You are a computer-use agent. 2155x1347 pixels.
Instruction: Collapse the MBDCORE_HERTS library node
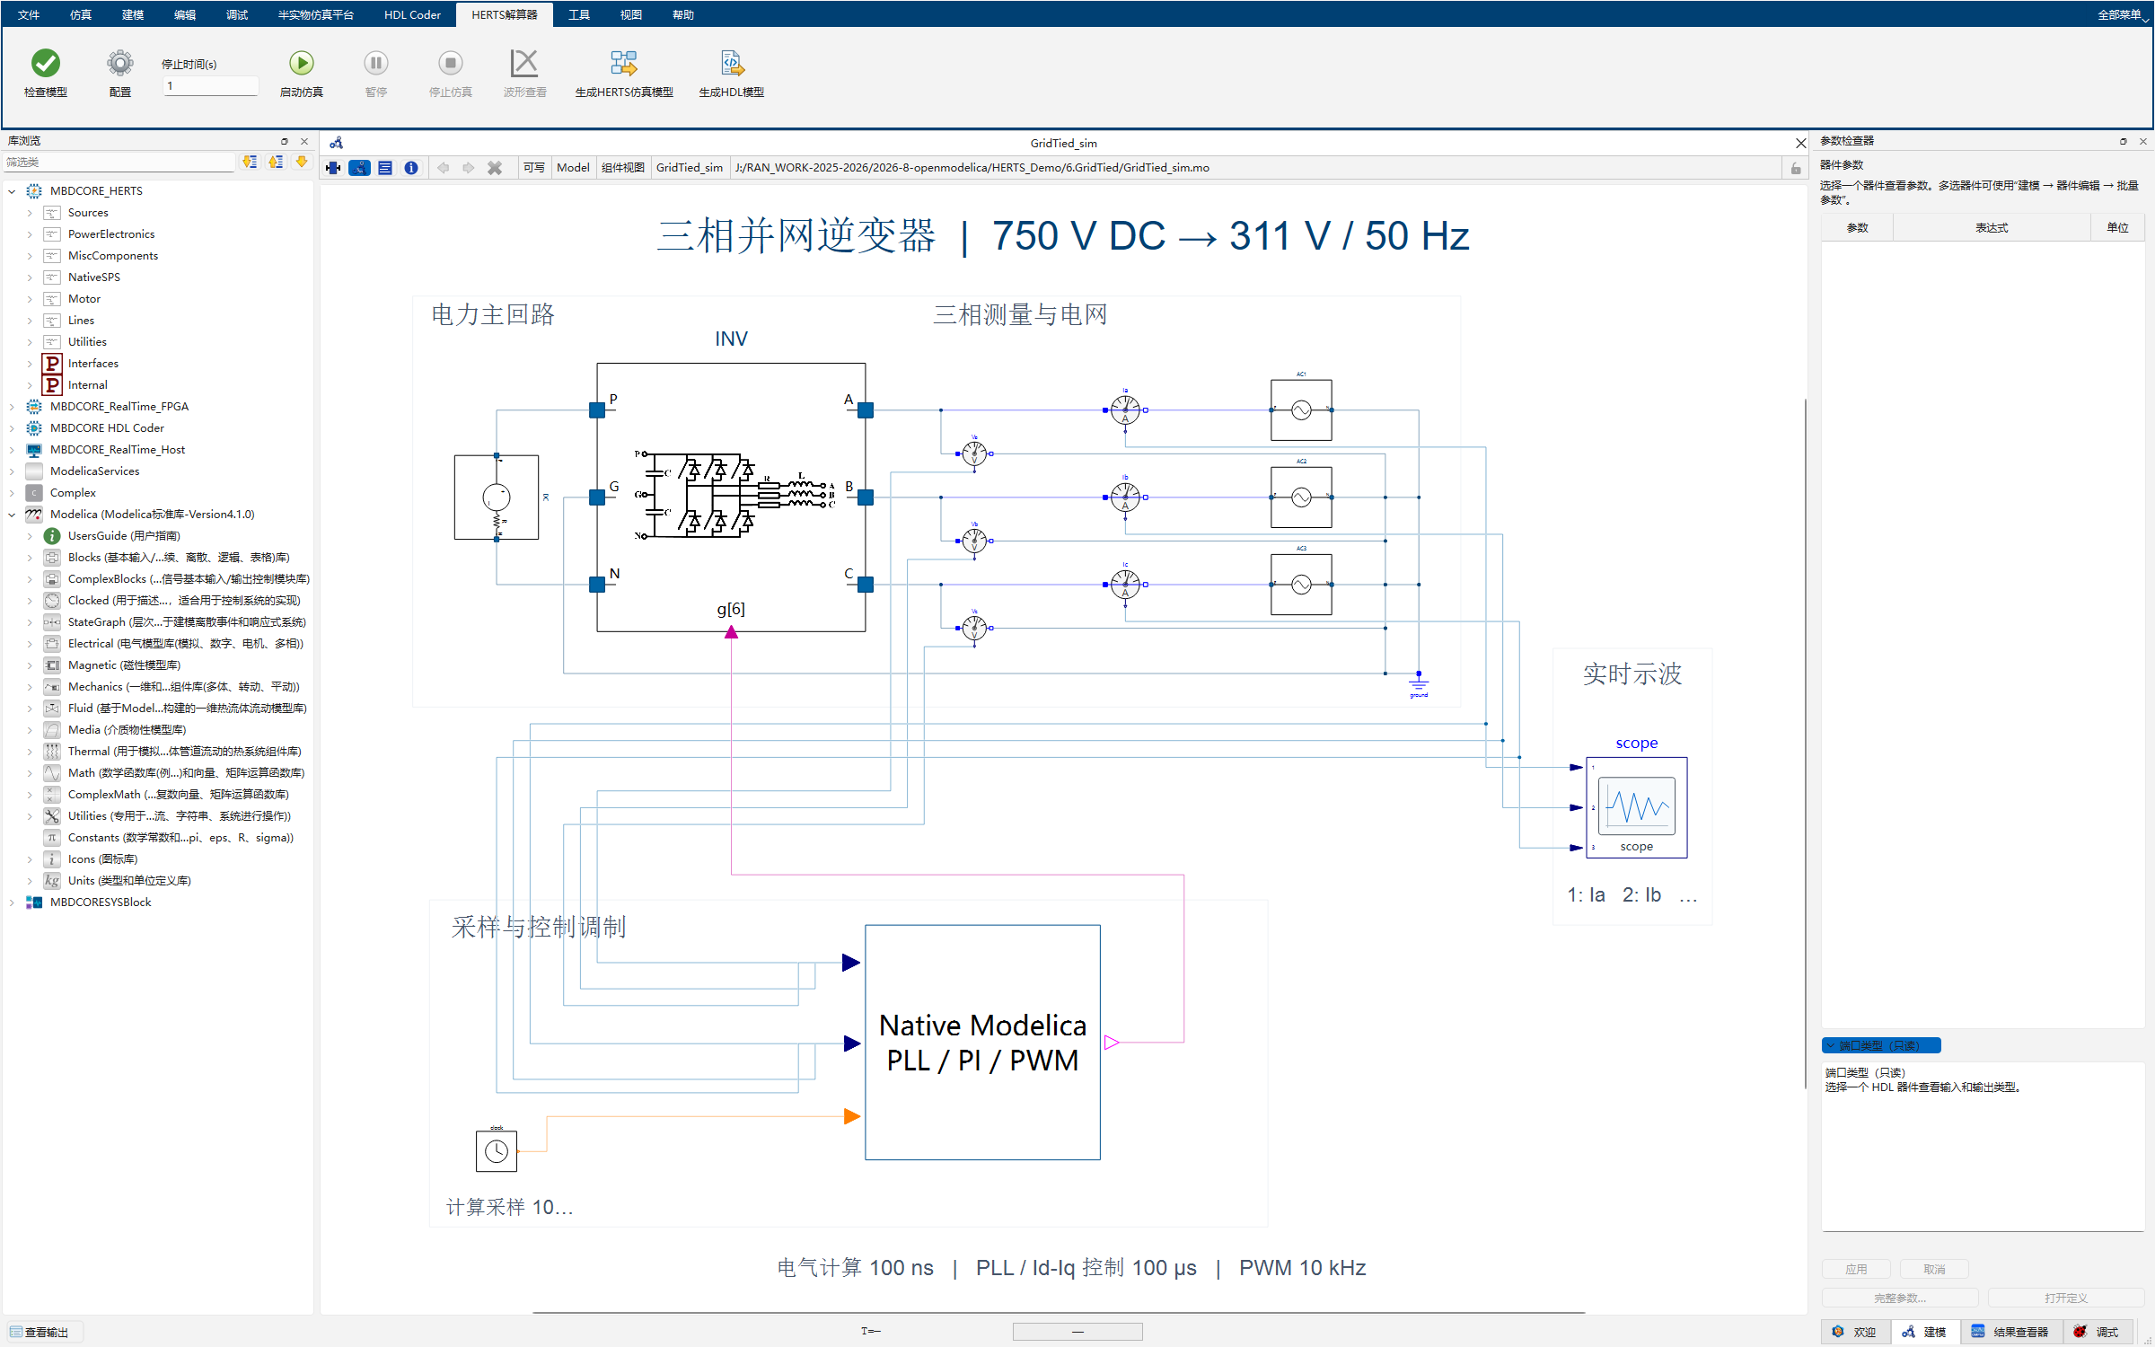click(x=12, y=191)
